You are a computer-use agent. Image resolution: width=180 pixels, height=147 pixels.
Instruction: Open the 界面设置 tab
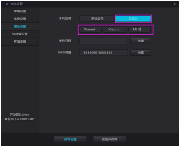[x=20, y=42]
